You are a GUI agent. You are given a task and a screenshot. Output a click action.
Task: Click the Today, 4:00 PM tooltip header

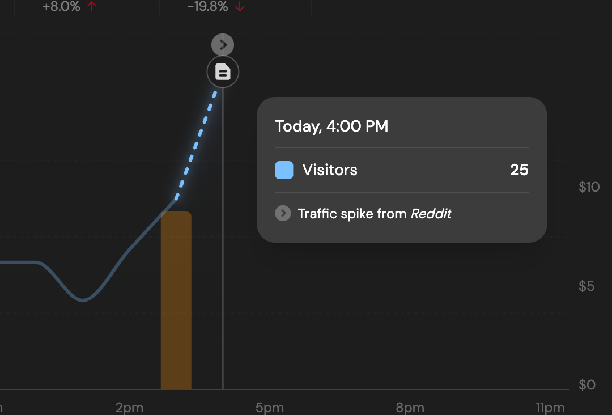coord(331,126)
